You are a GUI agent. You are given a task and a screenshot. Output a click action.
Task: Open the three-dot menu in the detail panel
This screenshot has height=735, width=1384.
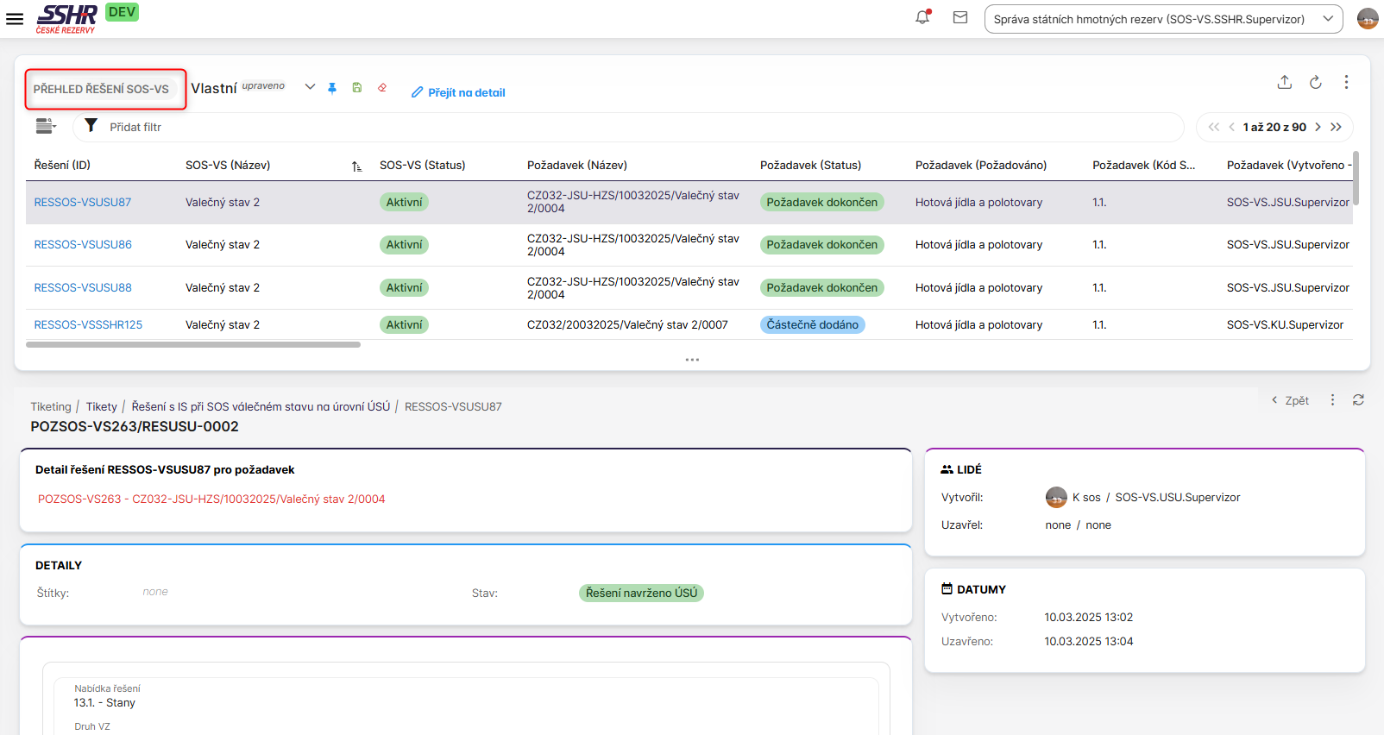1332,400
